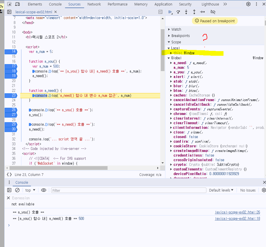Viewport: 266px width, 247px height.
Task: Click the Step debugger button
Action: [202, 12]
